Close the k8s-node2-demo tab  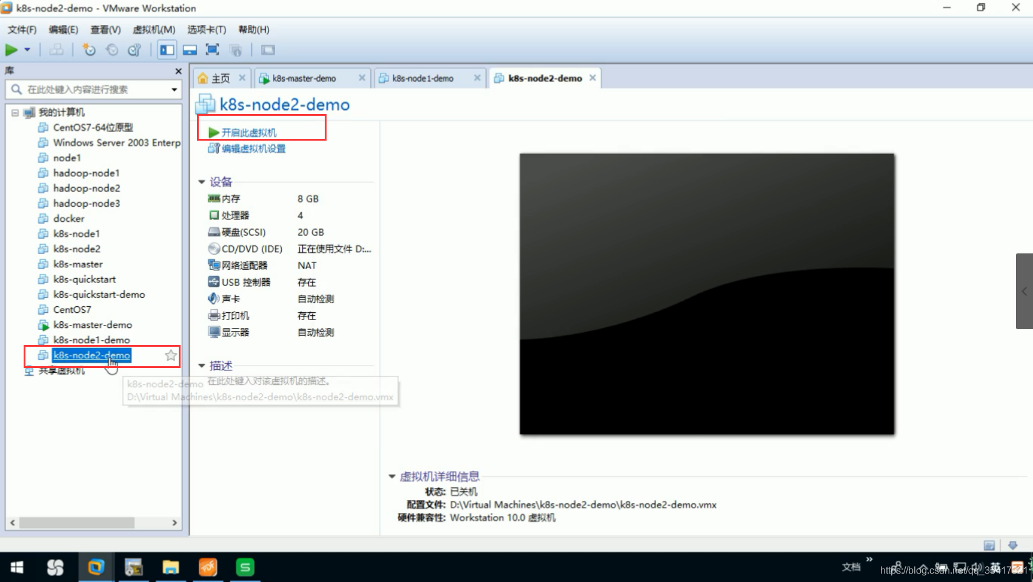click(593, 78)
